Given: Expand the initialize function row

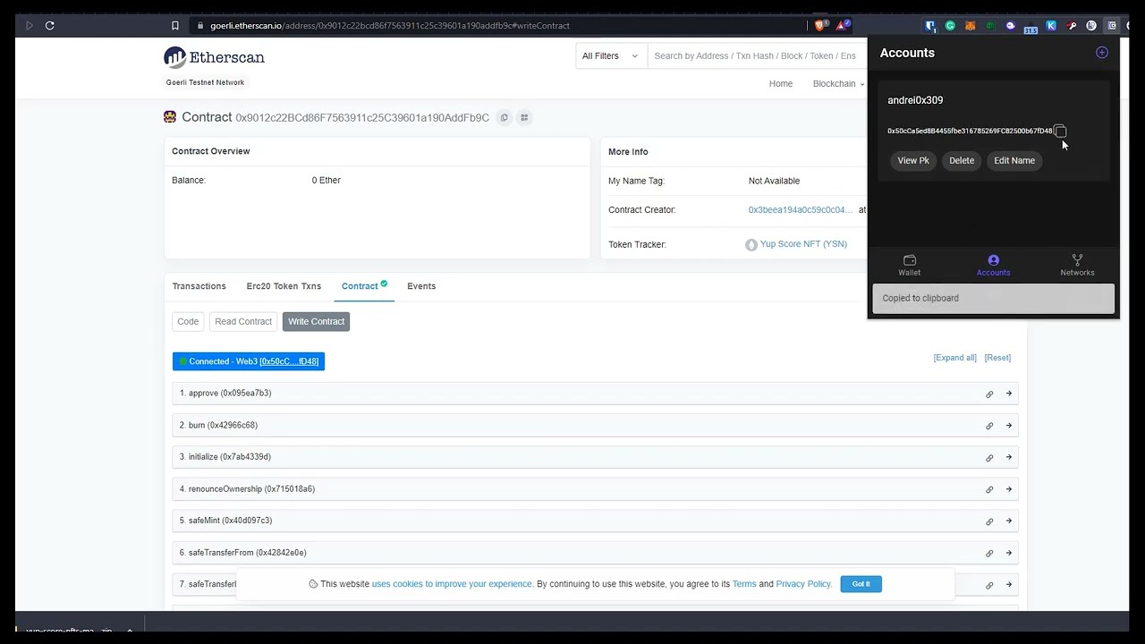Looking at the screenshot, I should click(x=595, y=457).
